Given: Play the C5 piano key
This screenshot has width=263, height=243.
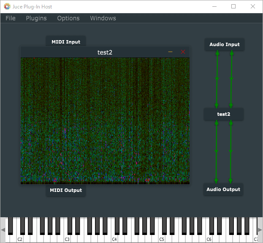Looking at the screenshot, I should [162, 239].
